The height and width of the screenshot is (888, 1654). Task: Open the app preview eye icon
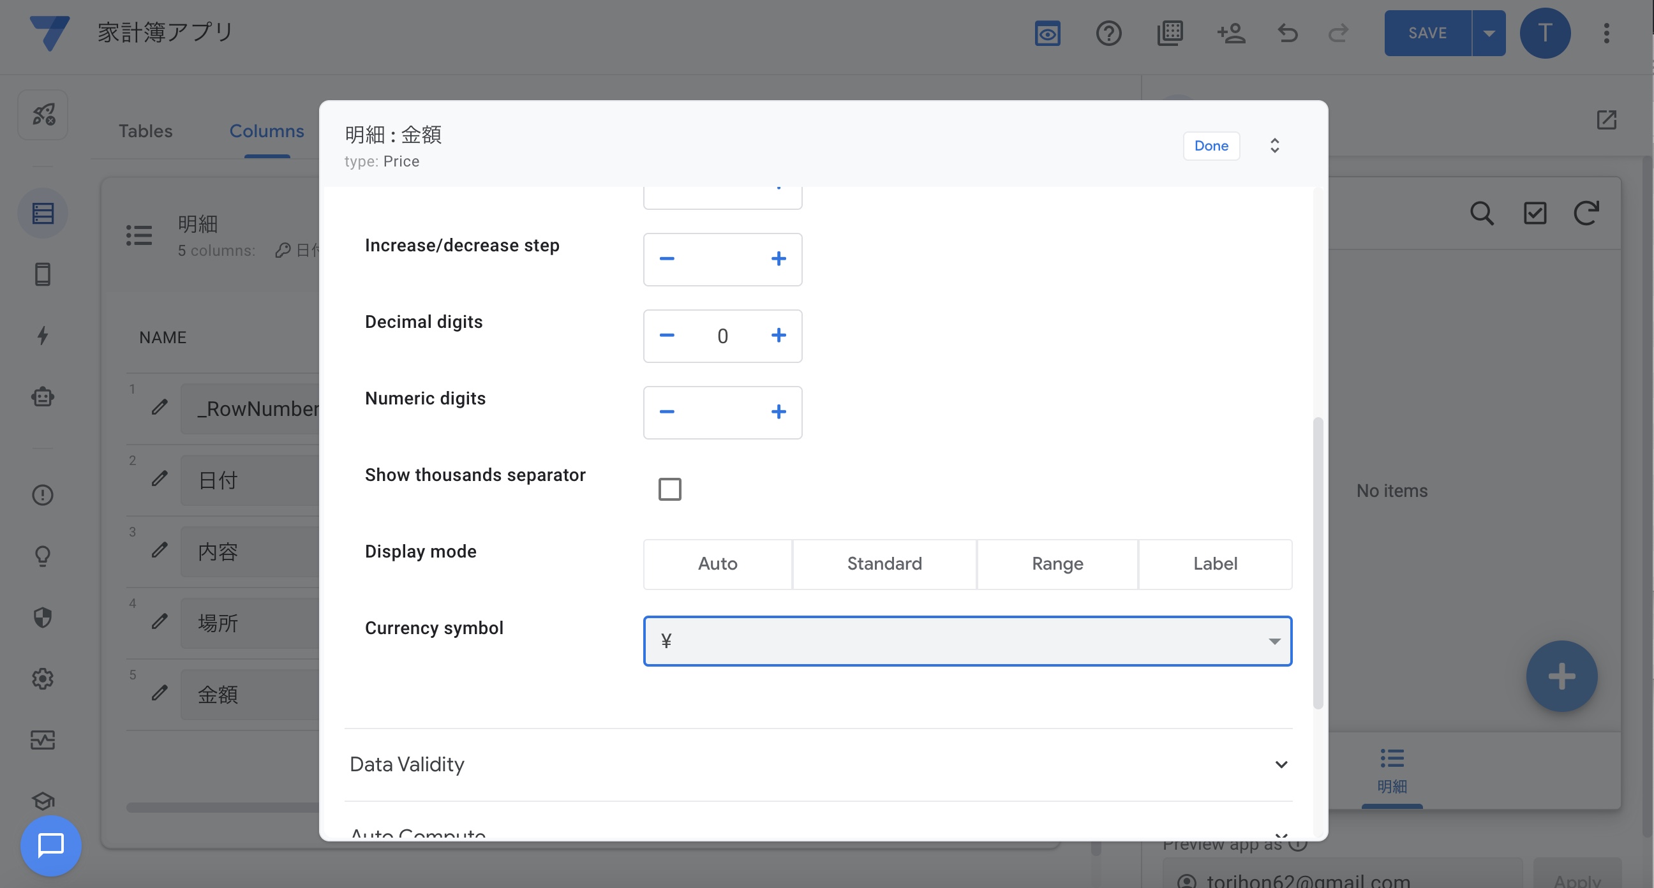click(x=1047, y=34)
